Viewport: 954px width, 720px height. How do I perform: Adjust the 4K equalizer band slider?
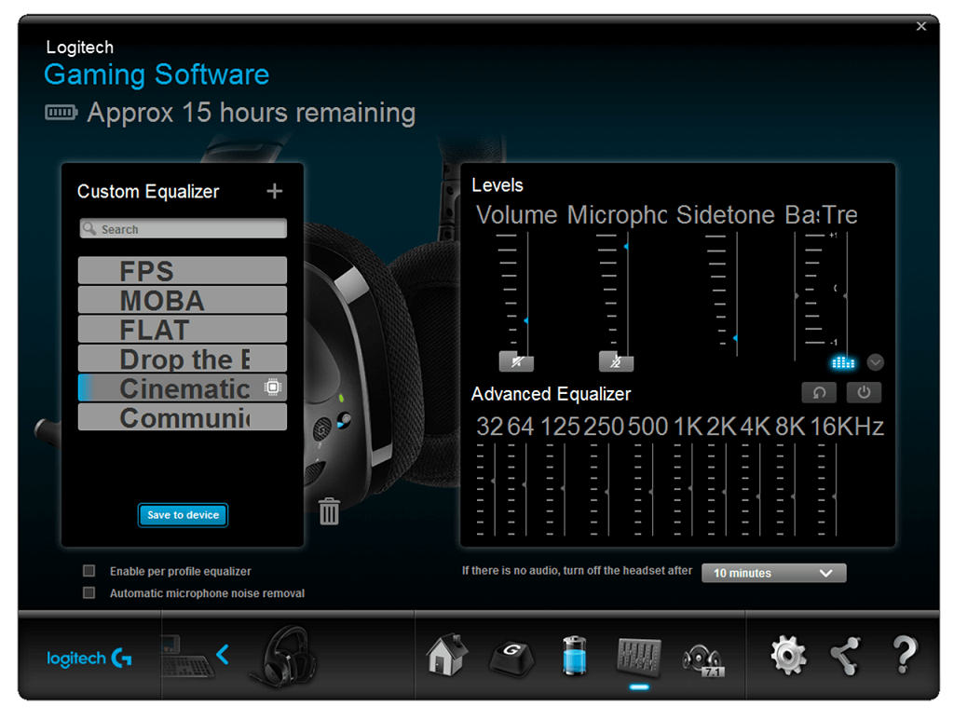(758, 496)
